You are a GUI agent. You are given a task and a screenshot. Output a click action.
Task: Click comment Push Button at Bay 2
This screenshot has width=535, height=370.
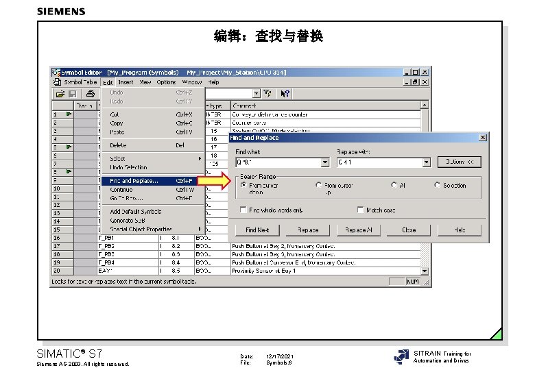point(326,246)
